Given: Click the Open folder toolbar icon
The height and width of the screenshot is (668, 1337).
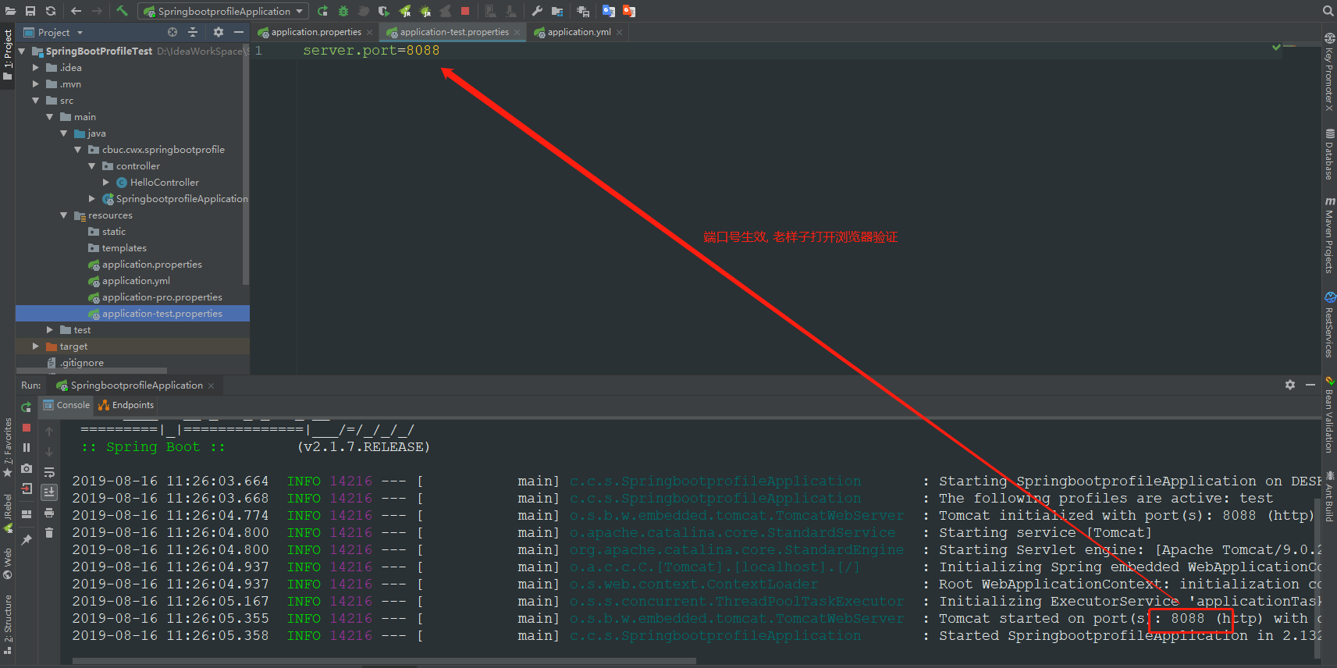Looking at the screenshot, I should point(10,11).
